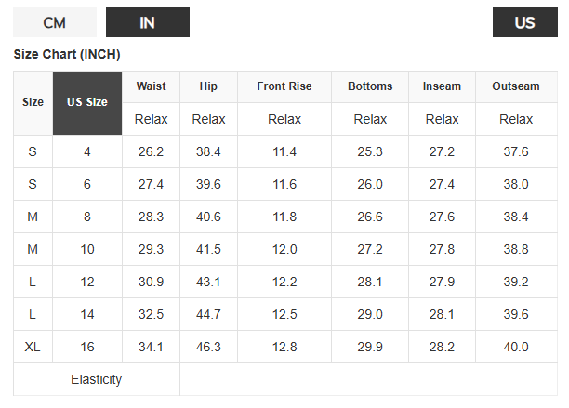Click the Elasticity row label

pos(96,379)
